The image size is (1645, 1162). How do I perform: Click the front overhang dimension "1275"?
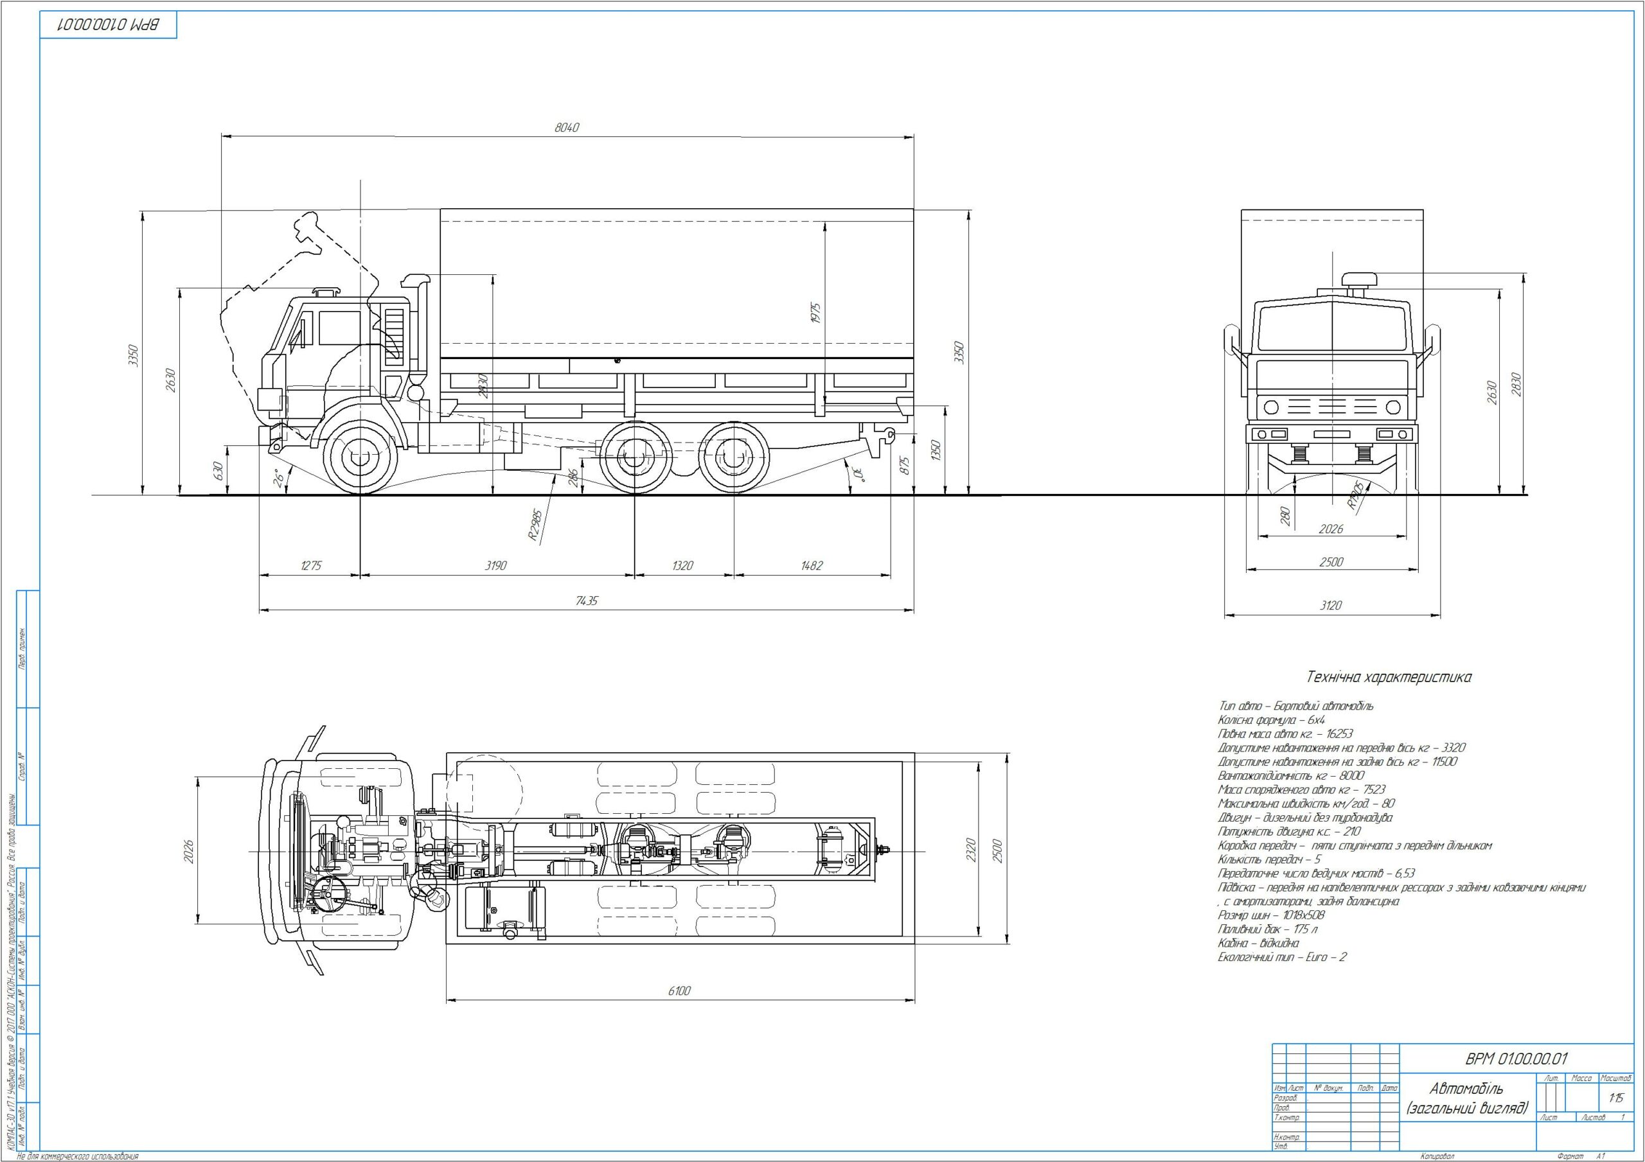point(311,566)
